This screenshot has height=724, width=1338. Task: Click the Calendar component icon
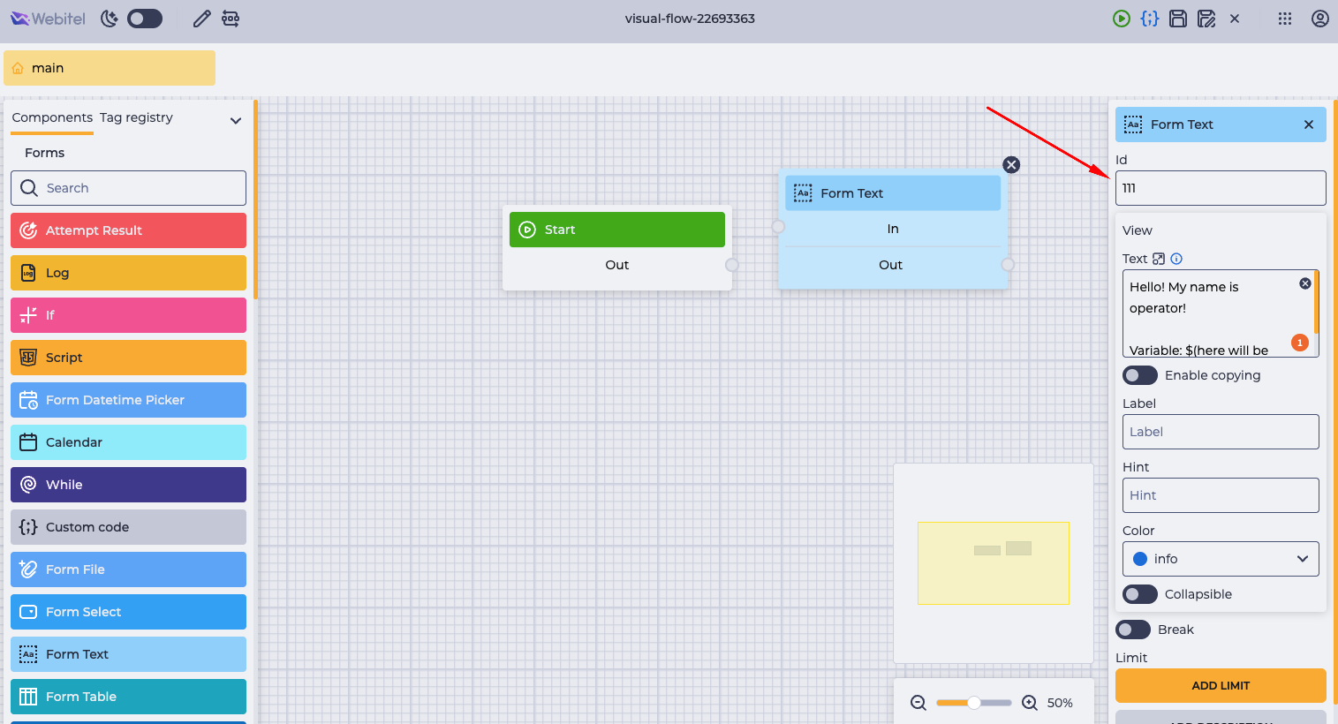(x=28, y=442)
